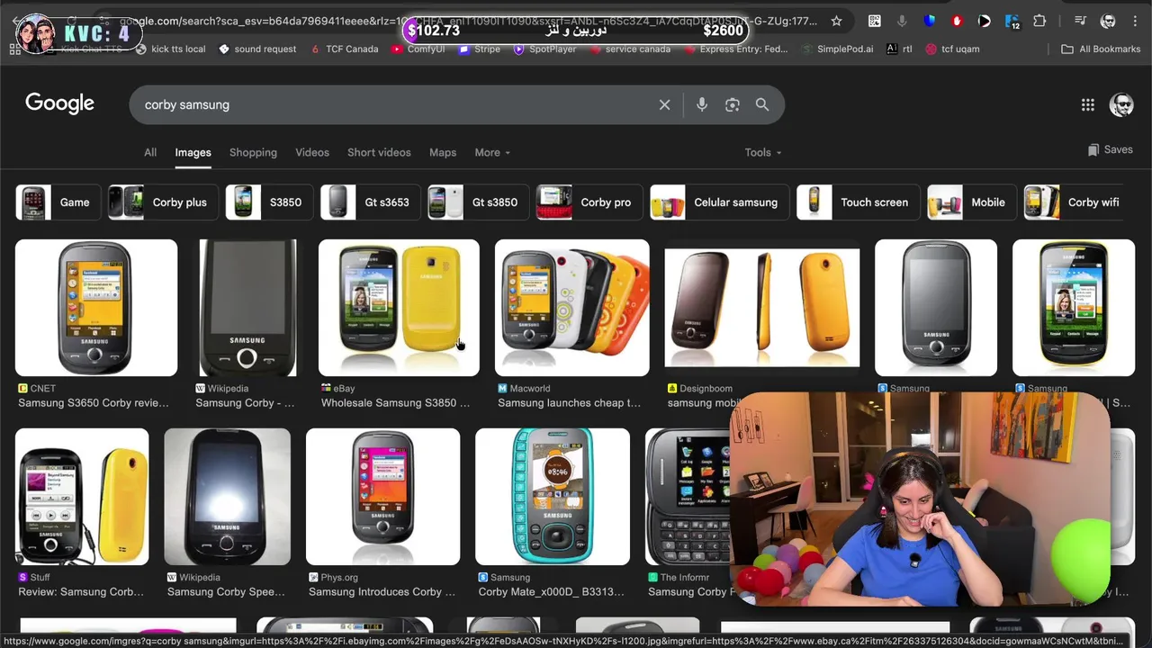Screen dimensions: 1152x648
Task: Switch to the Shopping tab
Action: 253,152
